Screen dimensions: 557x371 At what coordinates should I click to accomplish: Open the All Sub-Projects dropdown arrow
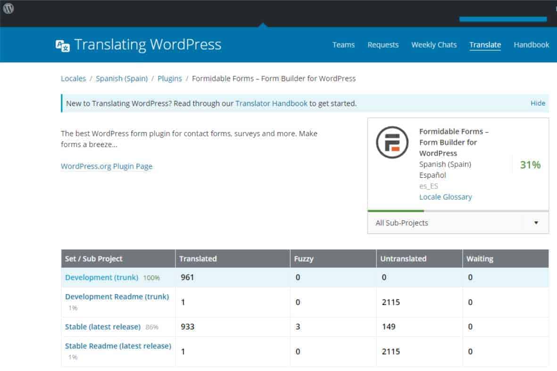536,223
